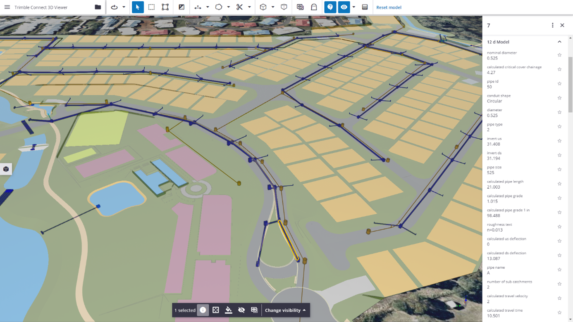This screenshot has width=573, height=322.
Task: Click the '1 selected' label
Action: click(x=185, y=310)
